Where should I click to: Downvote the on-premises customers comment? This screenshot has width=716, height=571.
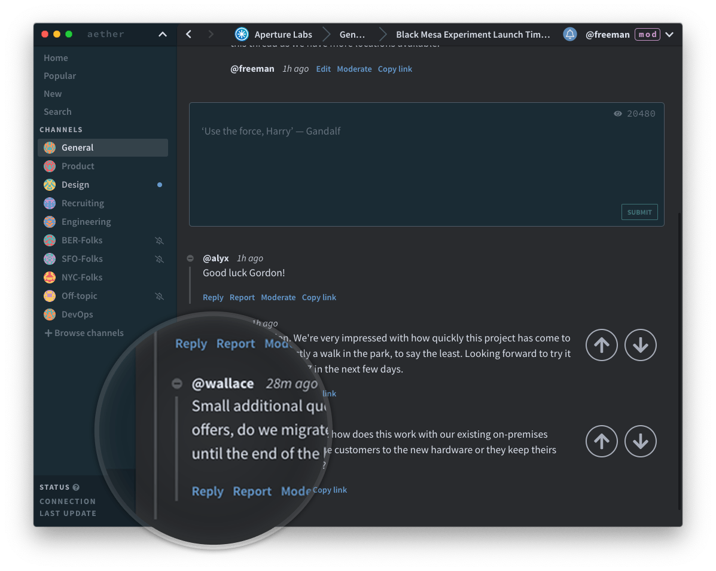pos(640,441)
